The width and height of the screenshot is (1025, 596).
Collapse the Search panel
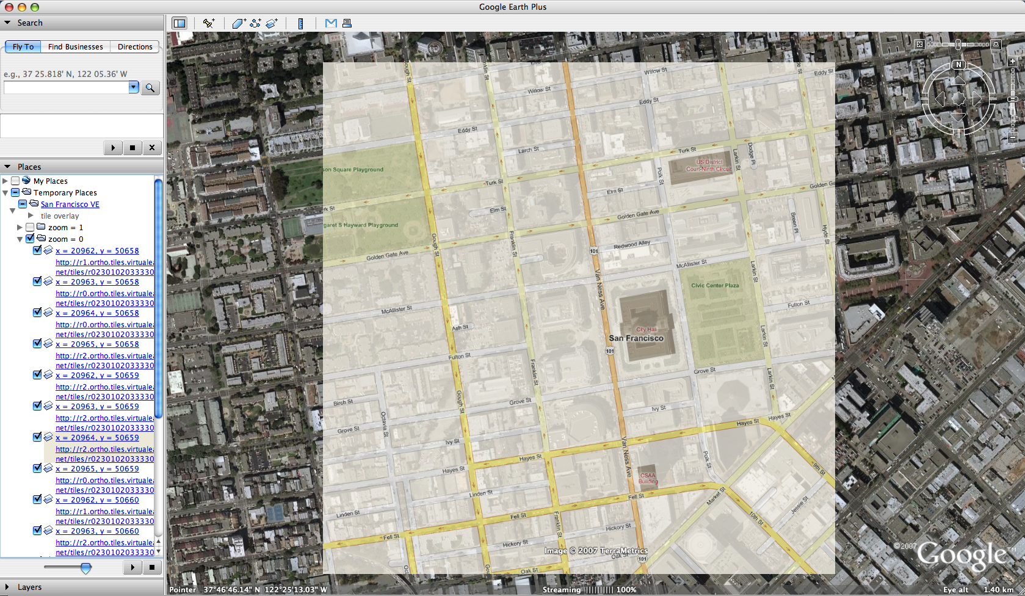pyautogui.click(x=7, y=23)
